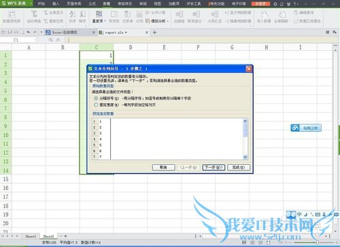The height and width of the screenshot is (247, 340).
Task: Click the Data Validation (有效性) icon
Action: 114,14
